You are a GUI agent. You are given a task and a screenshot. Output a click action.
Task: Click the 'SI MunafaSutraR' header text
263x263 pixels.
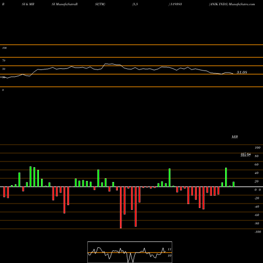click(x=65, y=4)
